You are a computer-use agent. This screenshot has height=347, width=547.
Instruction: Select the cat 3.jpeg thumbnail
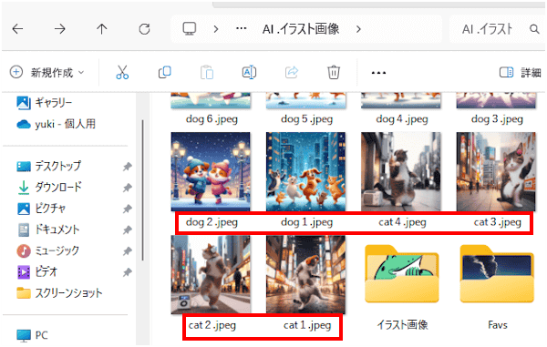pos(496,171)
